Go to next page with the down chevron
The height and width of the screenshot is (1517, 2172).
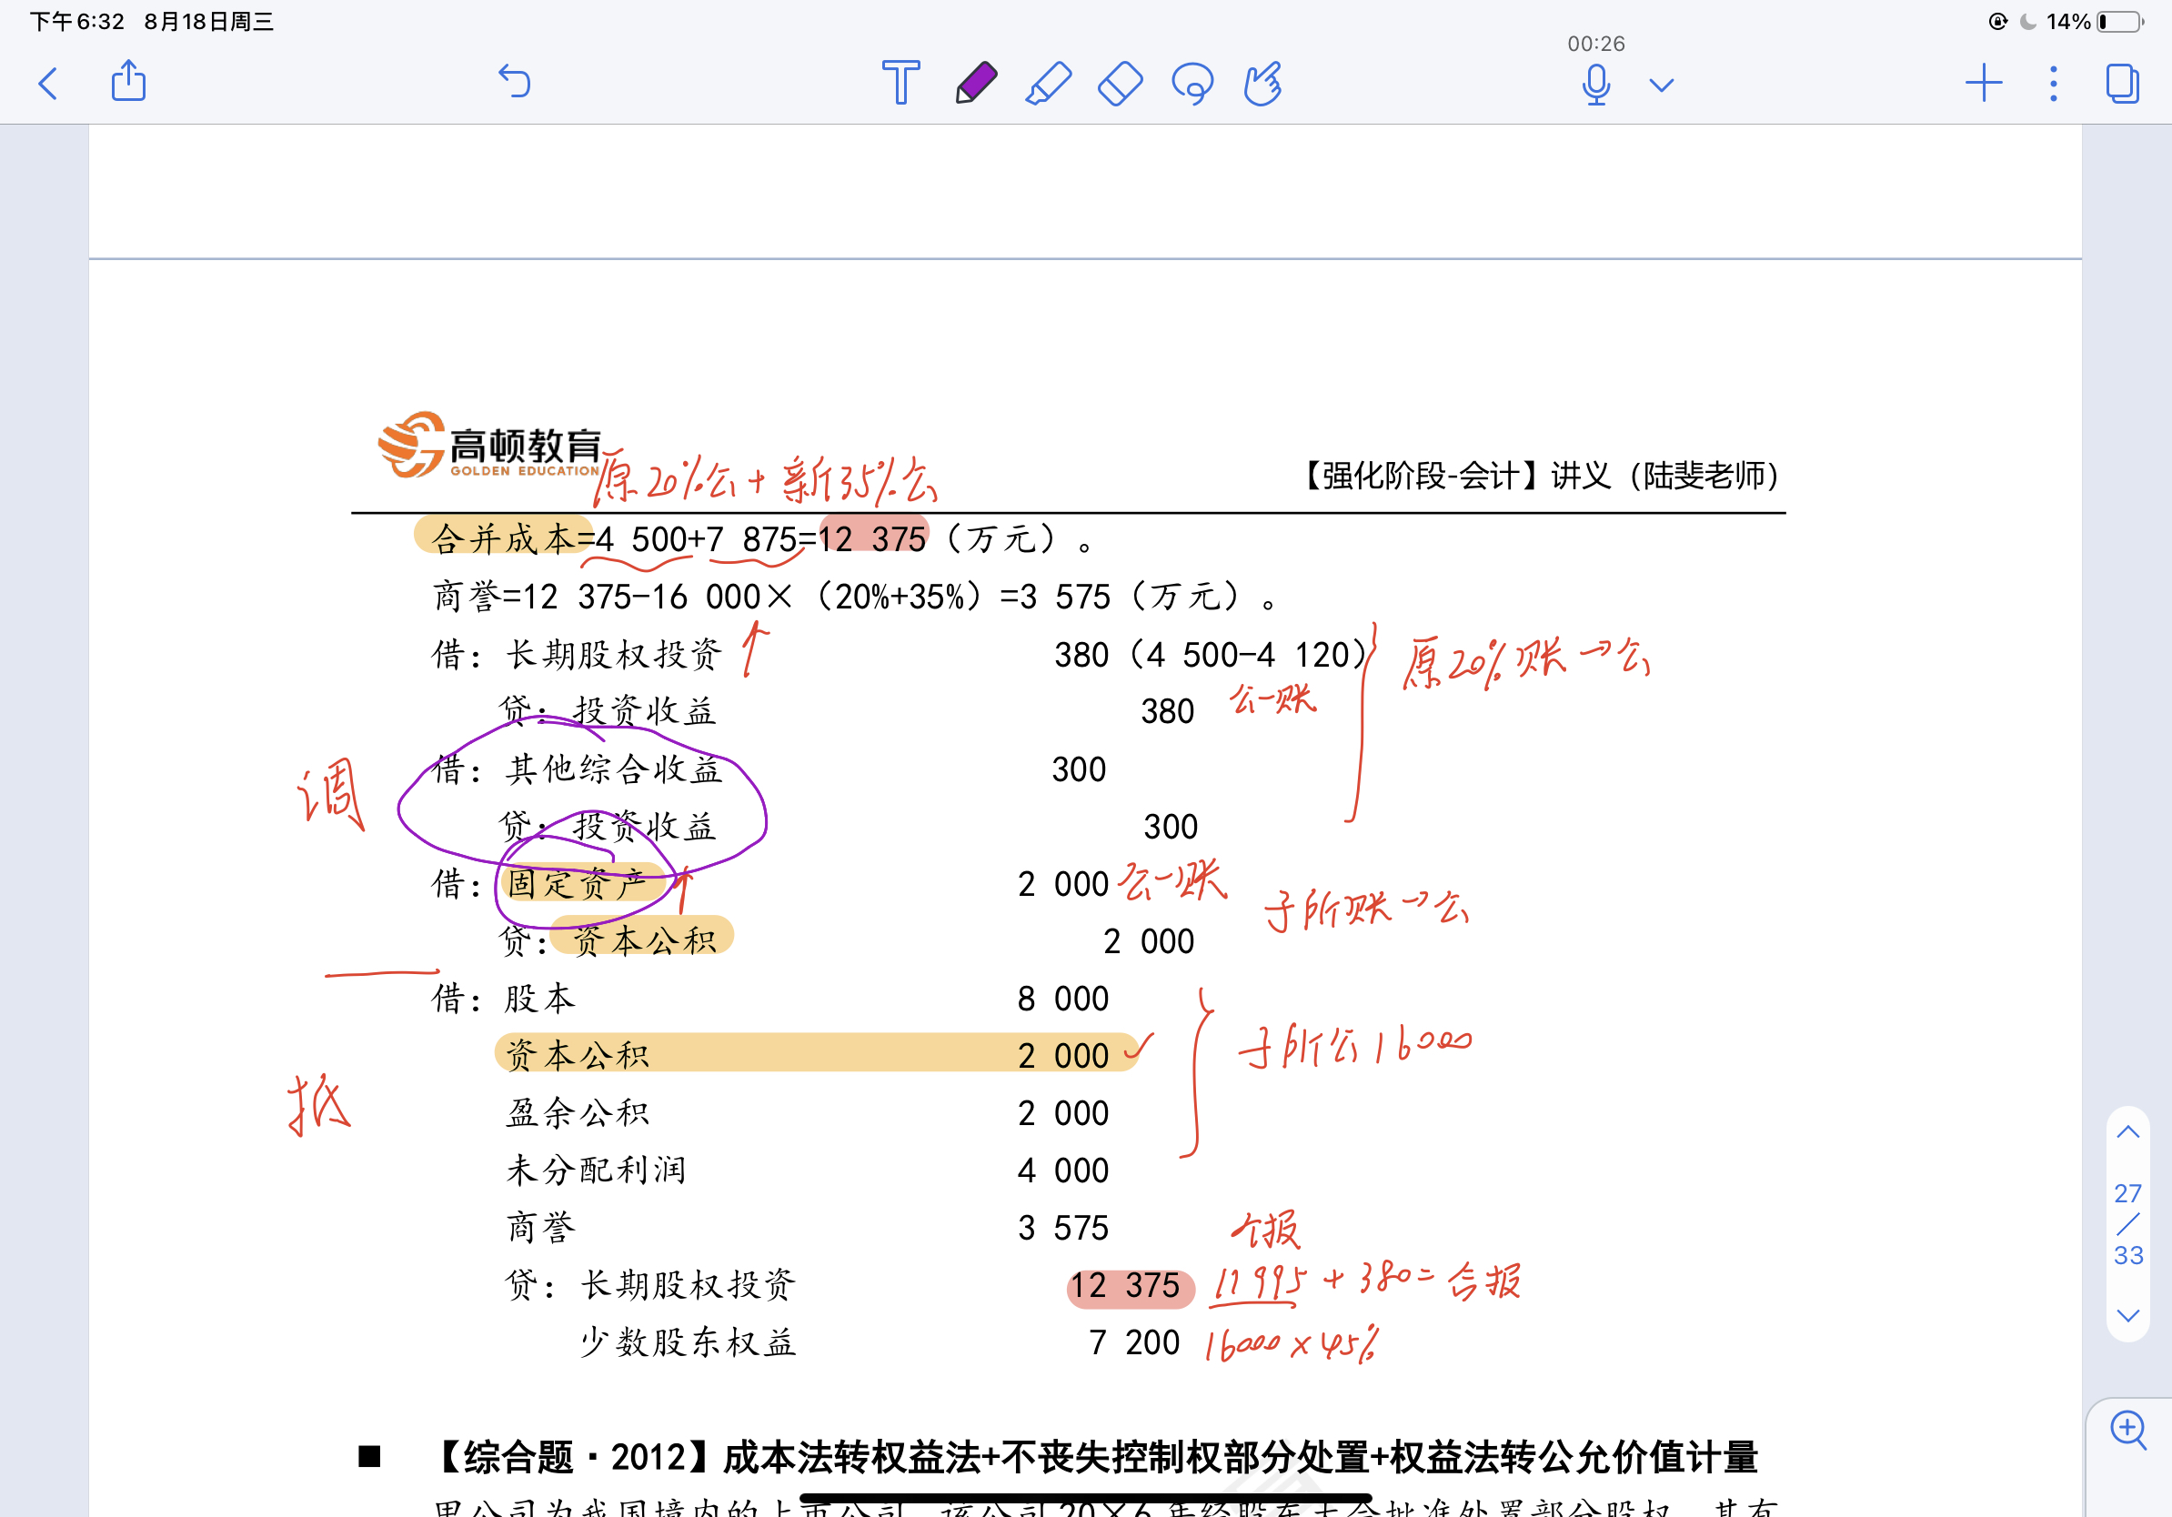[2127, 1314]
